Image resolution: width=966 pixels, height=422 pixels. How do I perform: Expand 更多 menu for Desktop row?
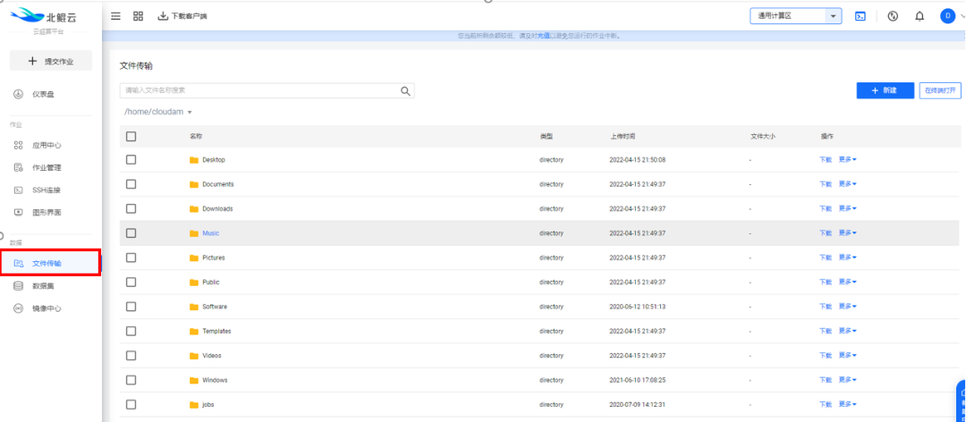coord(848,159)
